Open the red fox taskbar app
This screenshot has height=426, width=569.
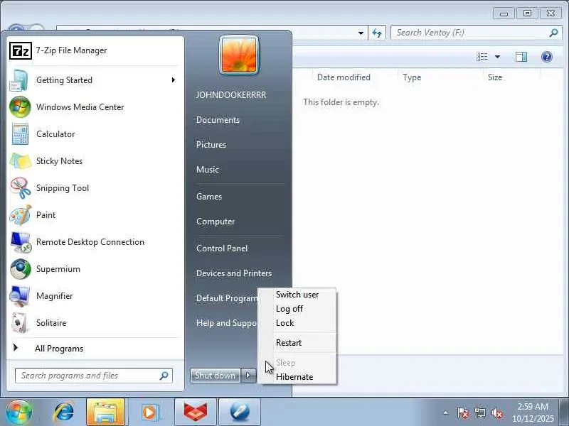[196, 413]
